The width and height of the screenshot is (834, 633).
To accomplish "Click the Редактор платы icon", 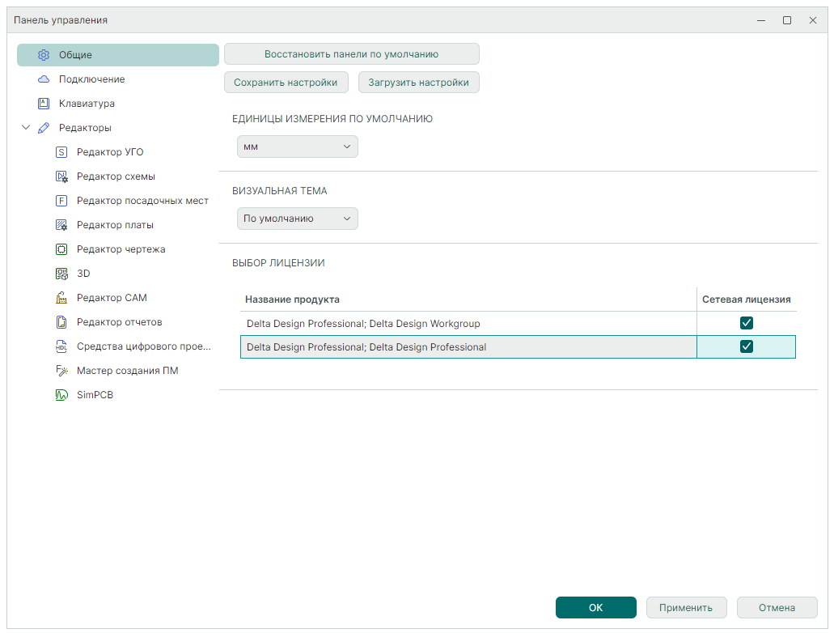I will [x=61, y=225].
